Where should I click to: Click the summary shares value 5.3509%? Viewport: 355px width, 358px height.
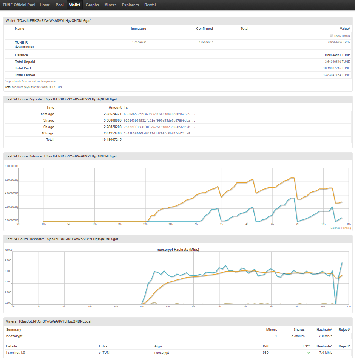298,336
